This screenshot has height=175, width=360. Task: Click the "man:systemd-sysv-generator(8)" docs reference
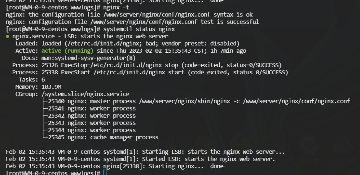point(88,58)
